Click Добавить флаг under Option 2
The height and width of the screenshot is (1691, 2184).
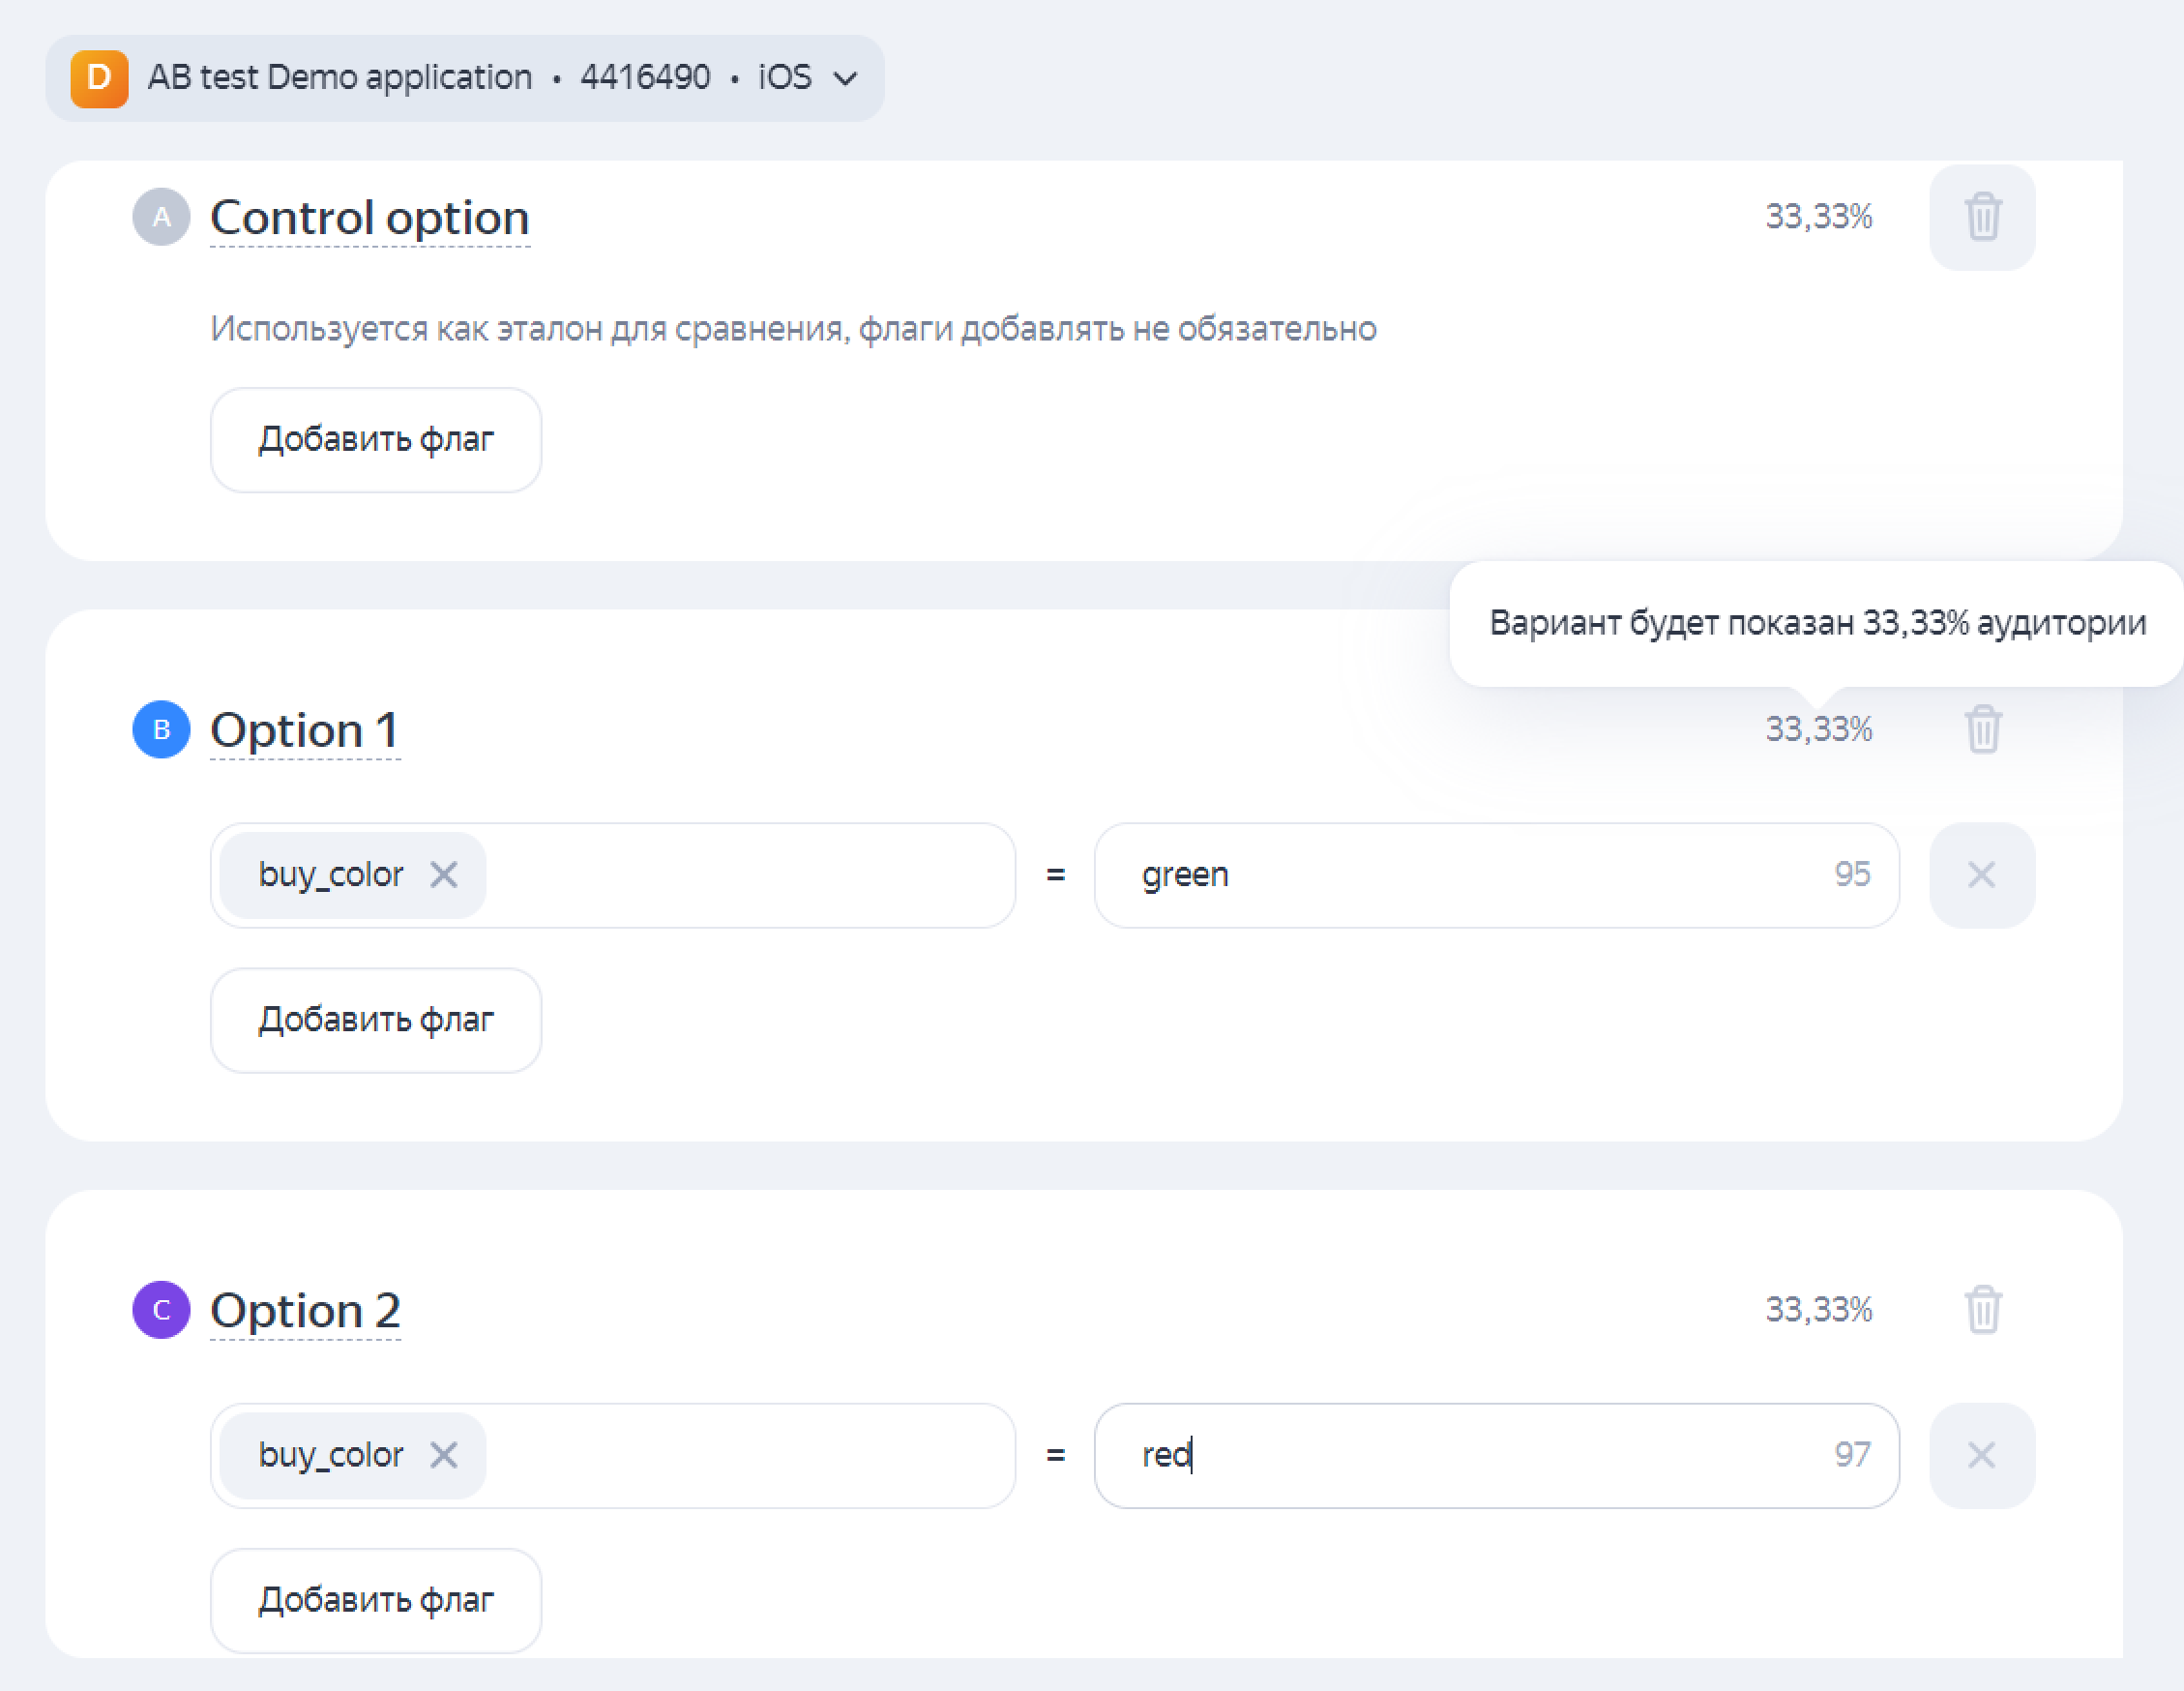376,1600
